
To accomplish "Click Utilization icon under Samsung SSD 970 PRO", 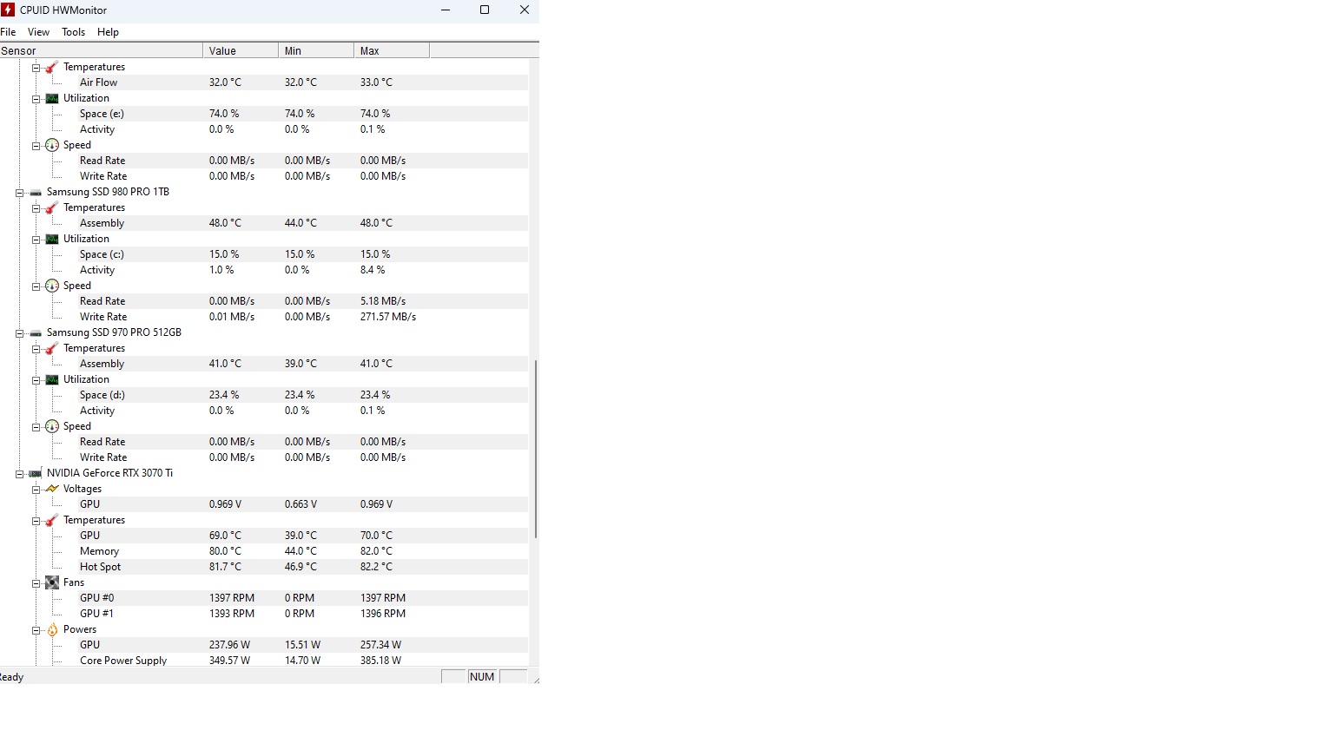I will point(52,379).
